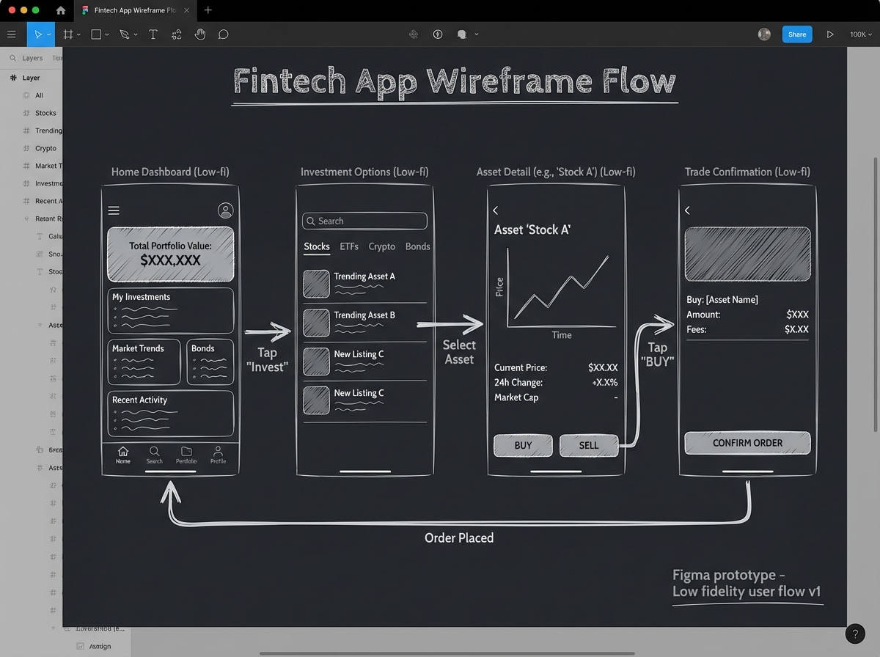Image resolution: width=880 pixels, height=657 pixels.
Task: Open the Move tool options chevron
Action: coord(48,34)
